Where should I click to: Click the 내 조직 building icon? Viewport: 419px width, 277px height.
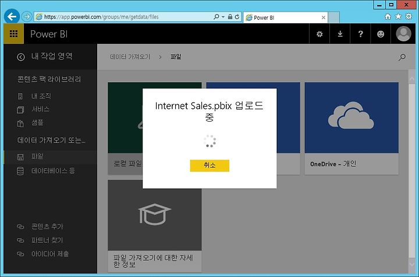pyautogui.click(x=20, y=96)
